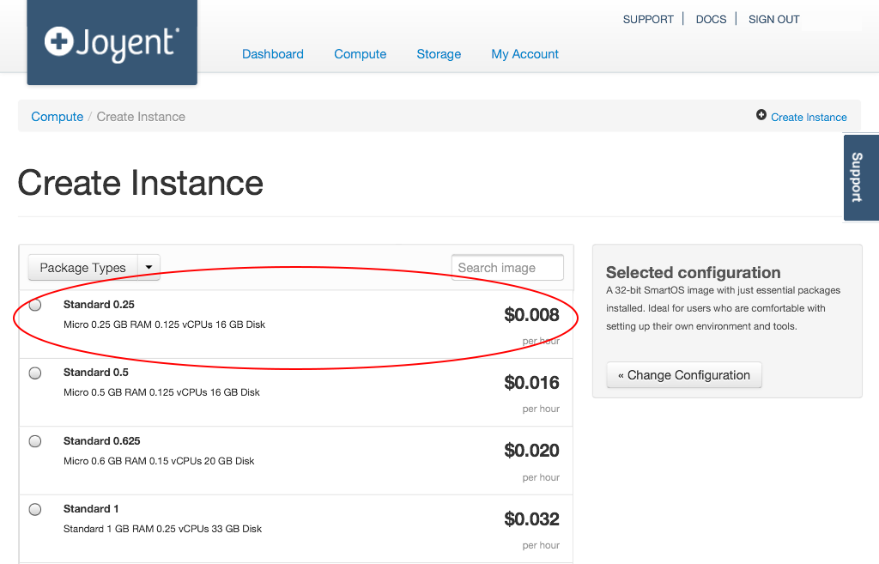
Task: Select the Standard 0.625 package radio button
Action: click(x=34, y=440)
